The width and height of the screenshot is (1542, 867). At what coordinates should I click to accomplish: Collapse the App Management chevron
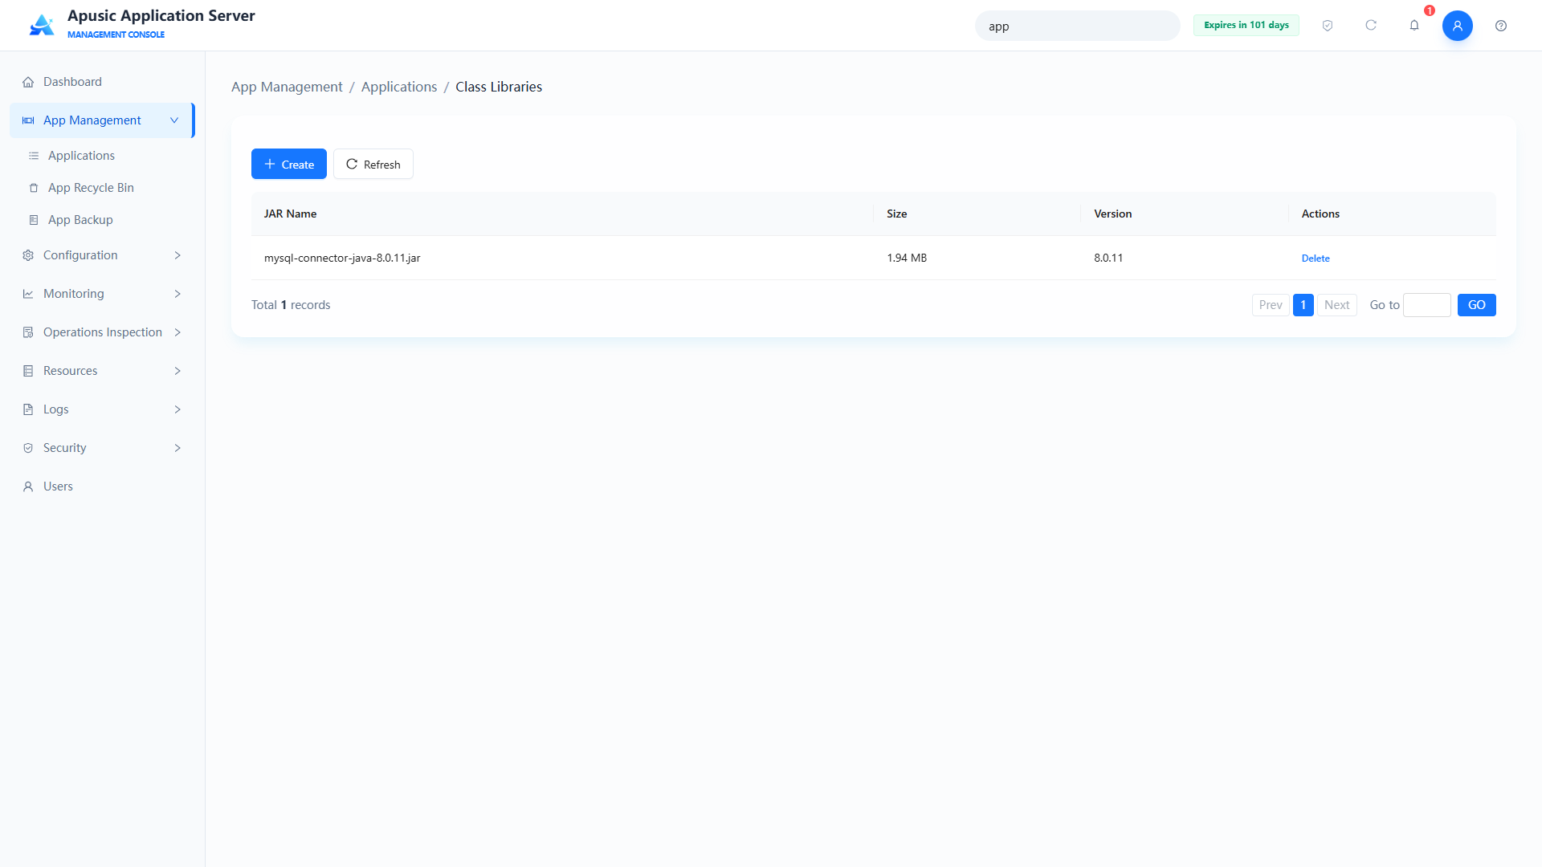(174, 120)
